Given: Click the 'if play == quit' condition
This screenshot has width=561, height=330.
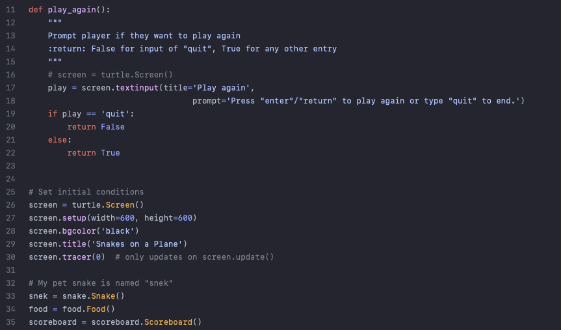Looking at the screenshot, I should point(91,114).
